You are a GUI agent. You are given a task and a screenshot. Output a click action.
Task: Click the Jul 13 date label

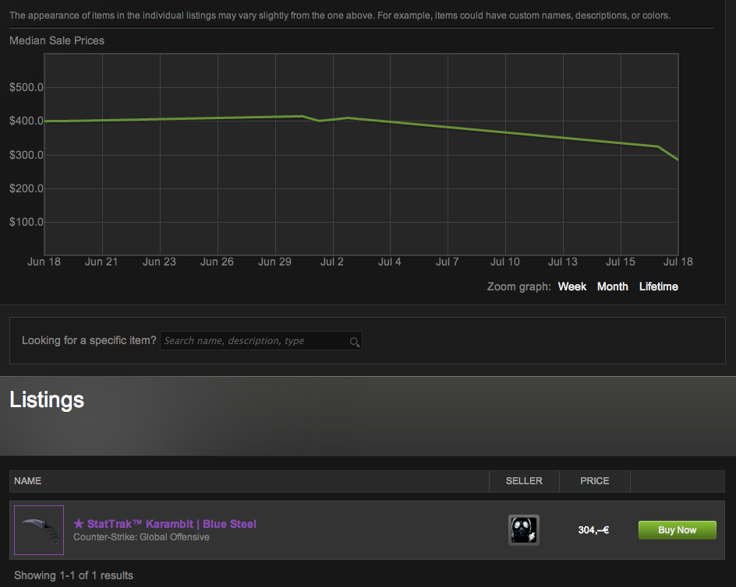(x=563, y=262)
